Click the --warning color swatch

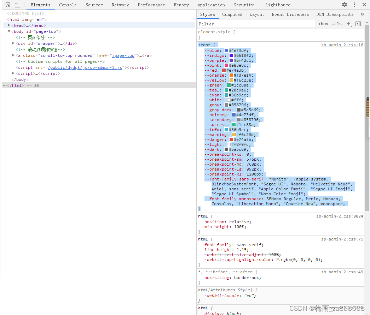pyautogui.click(x=234, y=135)
